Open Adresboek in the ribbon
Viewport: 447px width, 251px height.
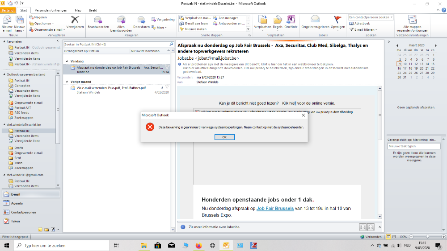pos(362,23)
